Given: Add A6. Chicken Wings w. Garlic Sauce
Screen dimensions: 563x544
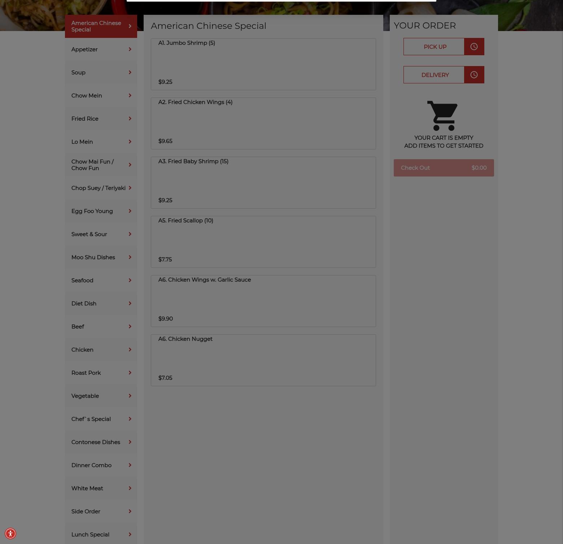Looking at the screenshot, I should pos(263,301).
